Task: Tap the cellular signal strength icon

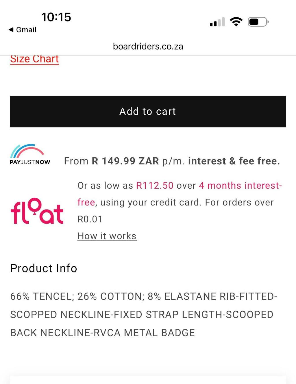Action: (217, 22)
